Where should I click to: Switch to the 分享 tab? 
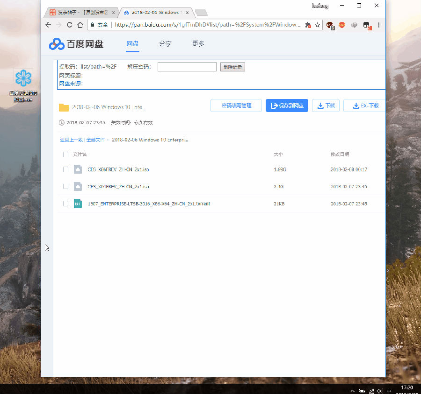pyautogui.click(x=165, y=44)
